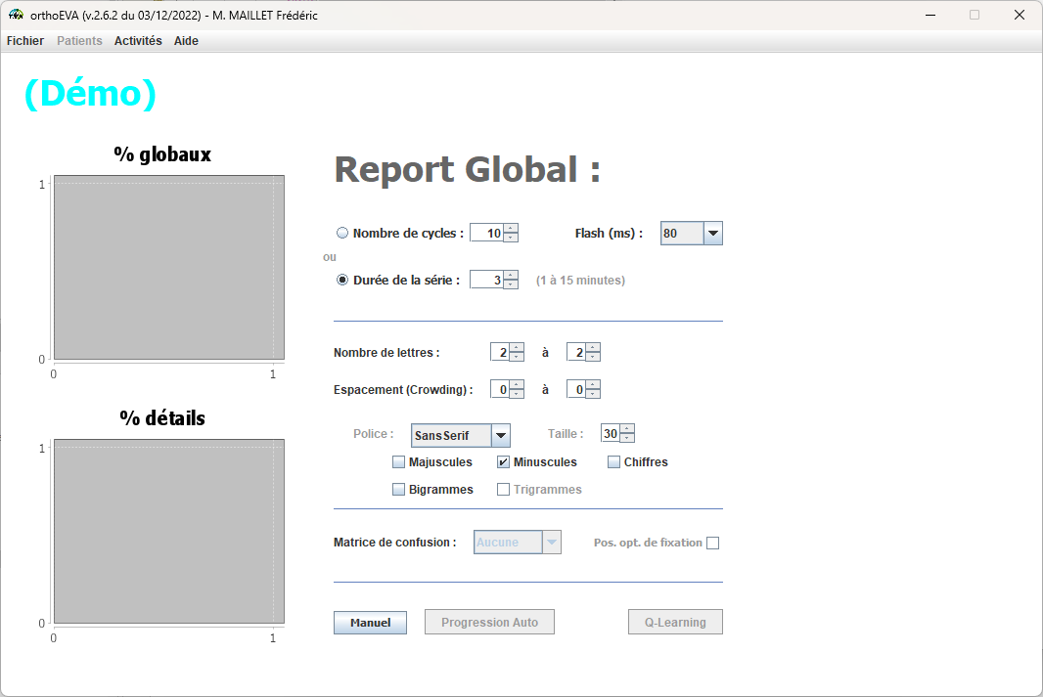Open the Fichier menu
The image size is (1043, 697).
(x=25, y=41)
